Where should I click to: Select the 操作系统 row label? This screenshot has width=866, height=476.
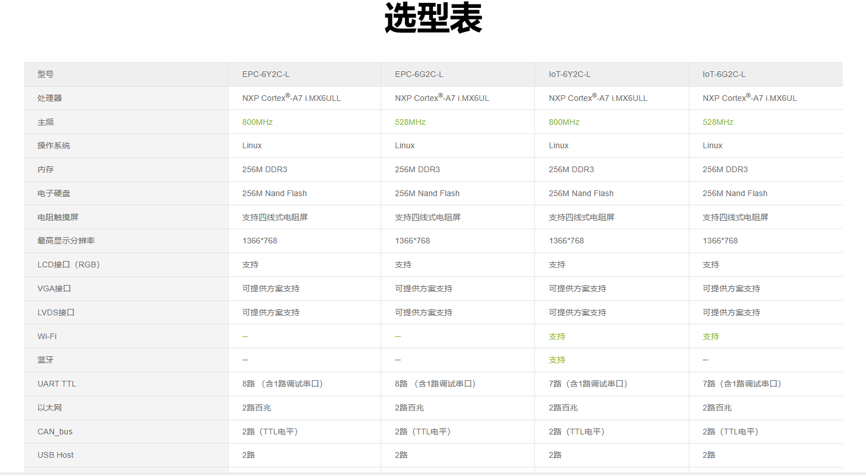click(54, 145)
